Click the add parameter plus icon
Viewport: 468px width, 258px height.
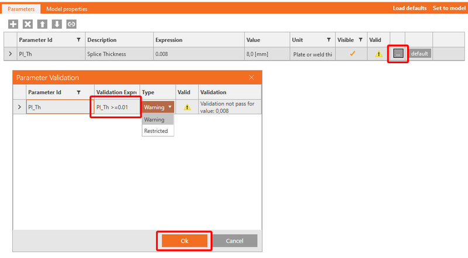click(x=13, y=24)
